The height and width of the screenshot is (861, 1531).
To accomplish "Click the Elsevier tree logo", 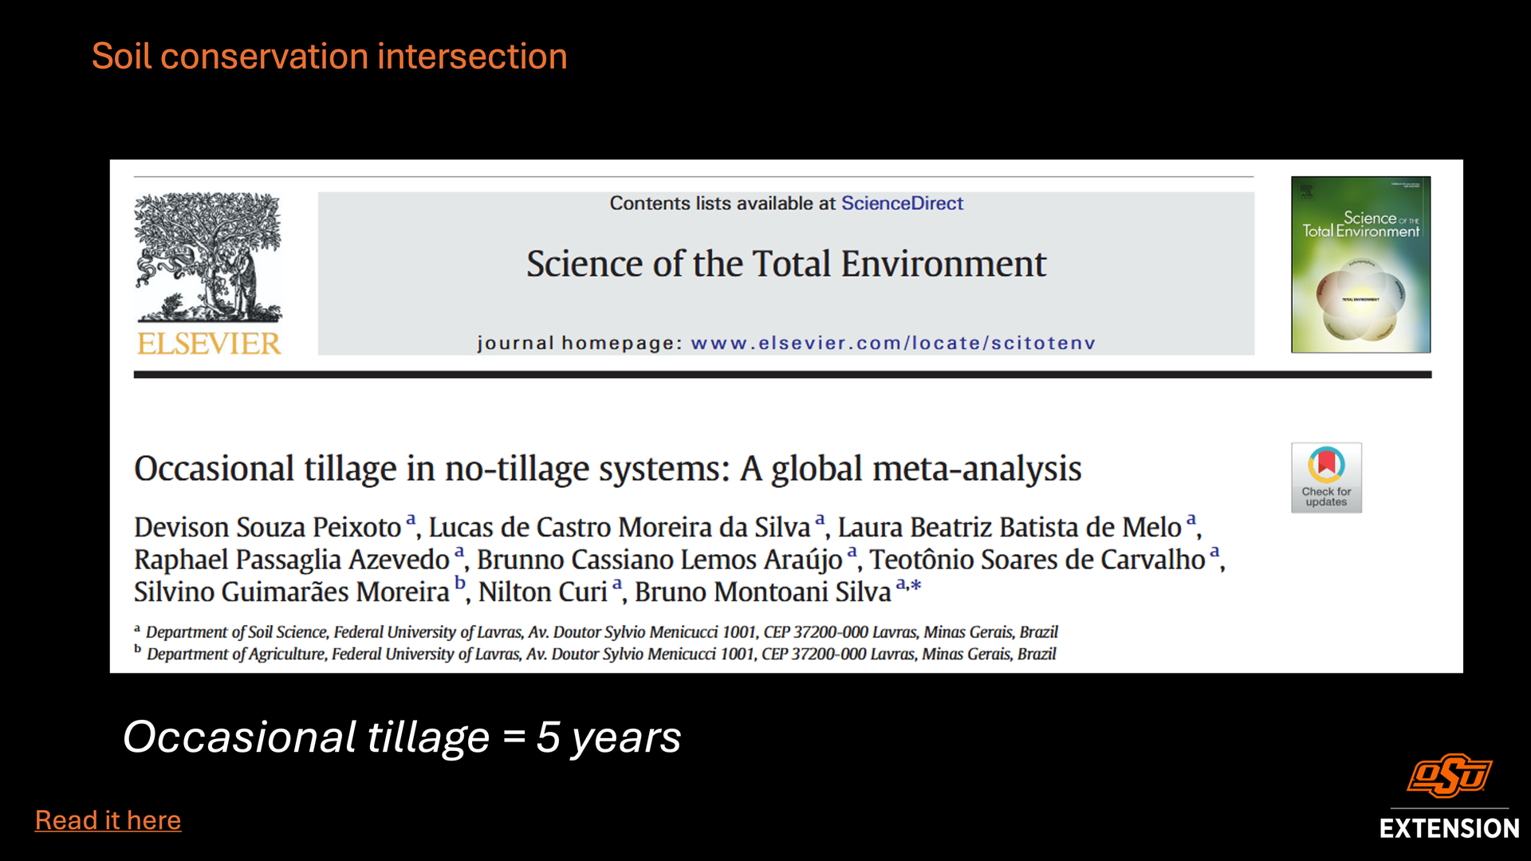I will 208,257.
